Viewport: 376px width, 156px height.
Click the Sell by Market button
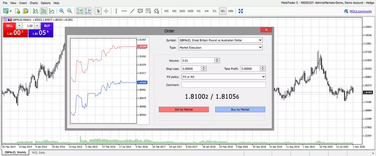coord(184,109)
